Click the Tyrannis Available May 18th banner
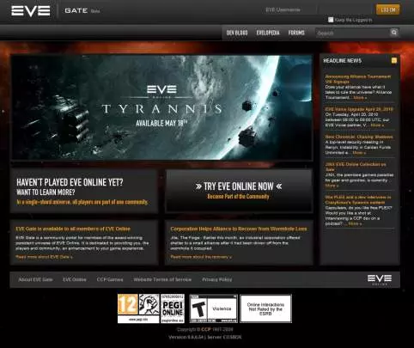Viewport: 414px width, 348px height. (x=161, y=107)
